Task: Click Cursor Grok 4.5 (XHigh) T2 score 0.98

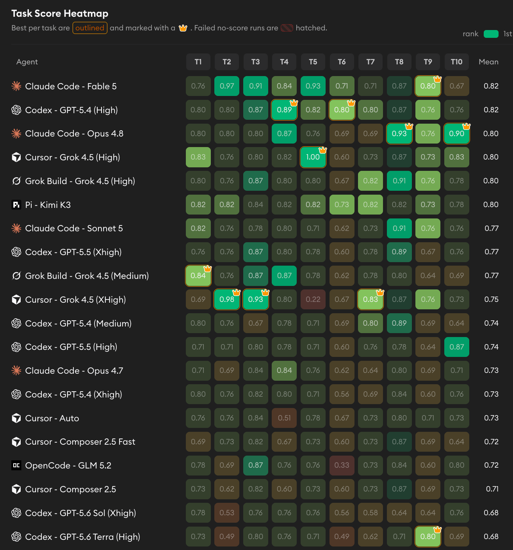Action: (x=227, y=299)
